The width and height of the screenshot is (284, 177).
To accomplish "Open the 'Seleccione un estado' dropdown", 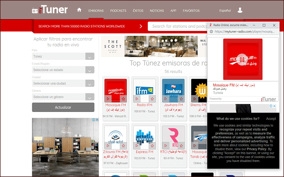I will click(63, 70).
